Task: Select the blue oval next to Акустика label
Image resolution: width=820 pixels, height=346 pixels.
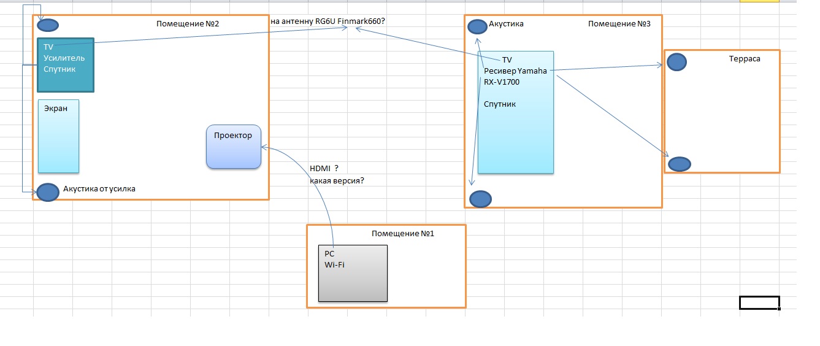Action: pos(477,26)
